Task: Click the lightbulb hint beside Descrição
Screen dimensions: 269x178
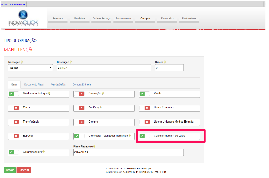Action: (x=71, y=62)
